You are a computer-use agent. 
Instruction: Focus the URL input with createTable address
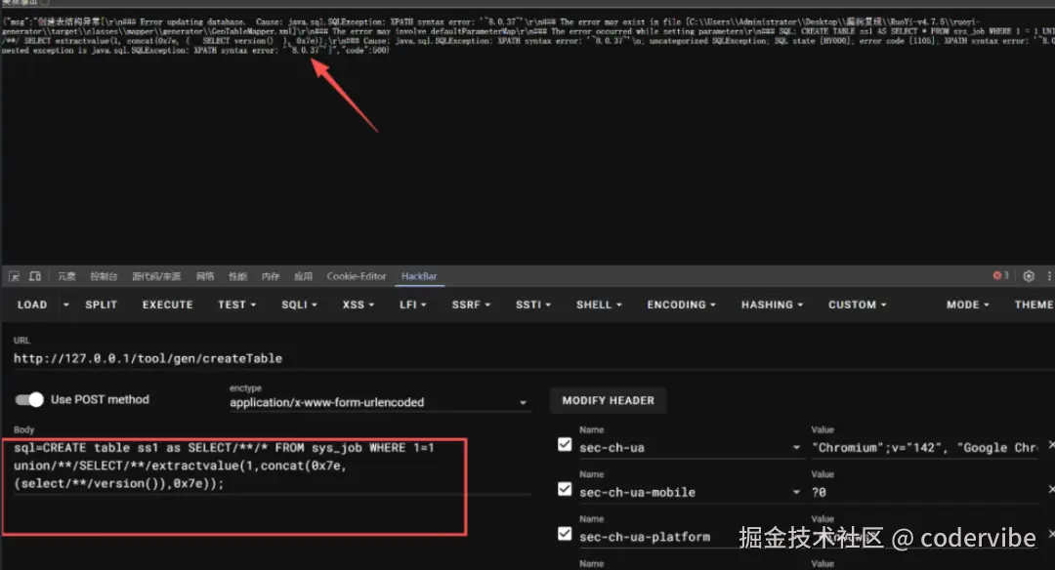pyautogui.click(x=531, y=358)
